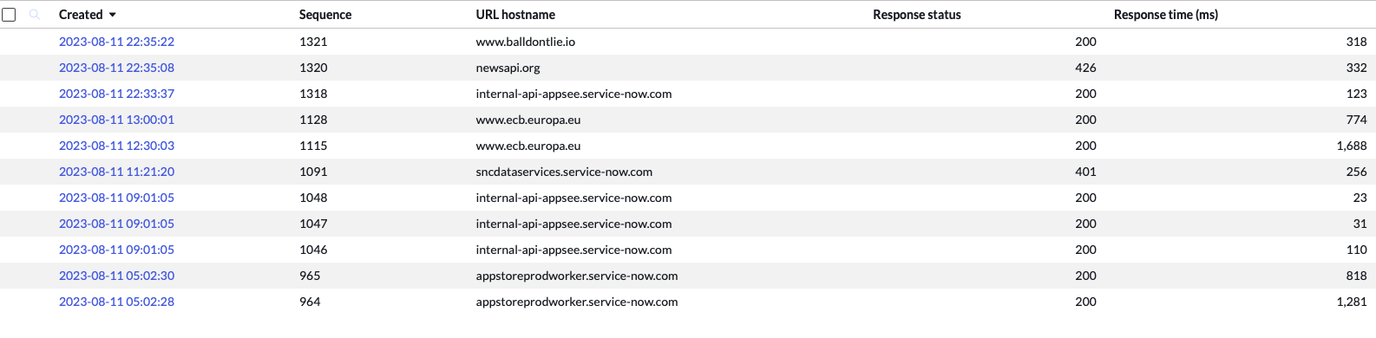
Task: Open record created 2023-08-11 12:30:03
Action: pos(116,146)
